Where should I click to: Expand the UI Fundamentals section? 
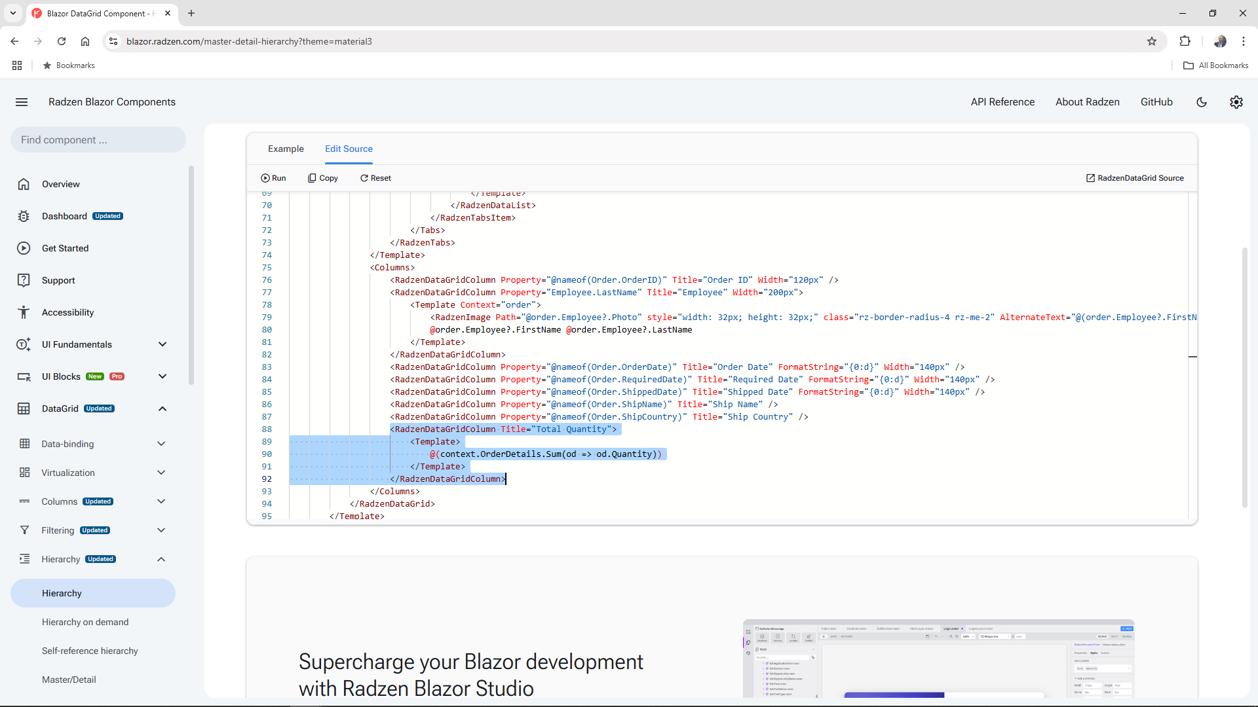162,344
